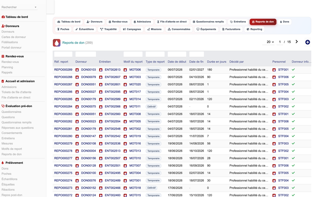Click staff icon beside STF006 in REPO000276 row
The image size is (318, 197).
[x=274, y=166]
